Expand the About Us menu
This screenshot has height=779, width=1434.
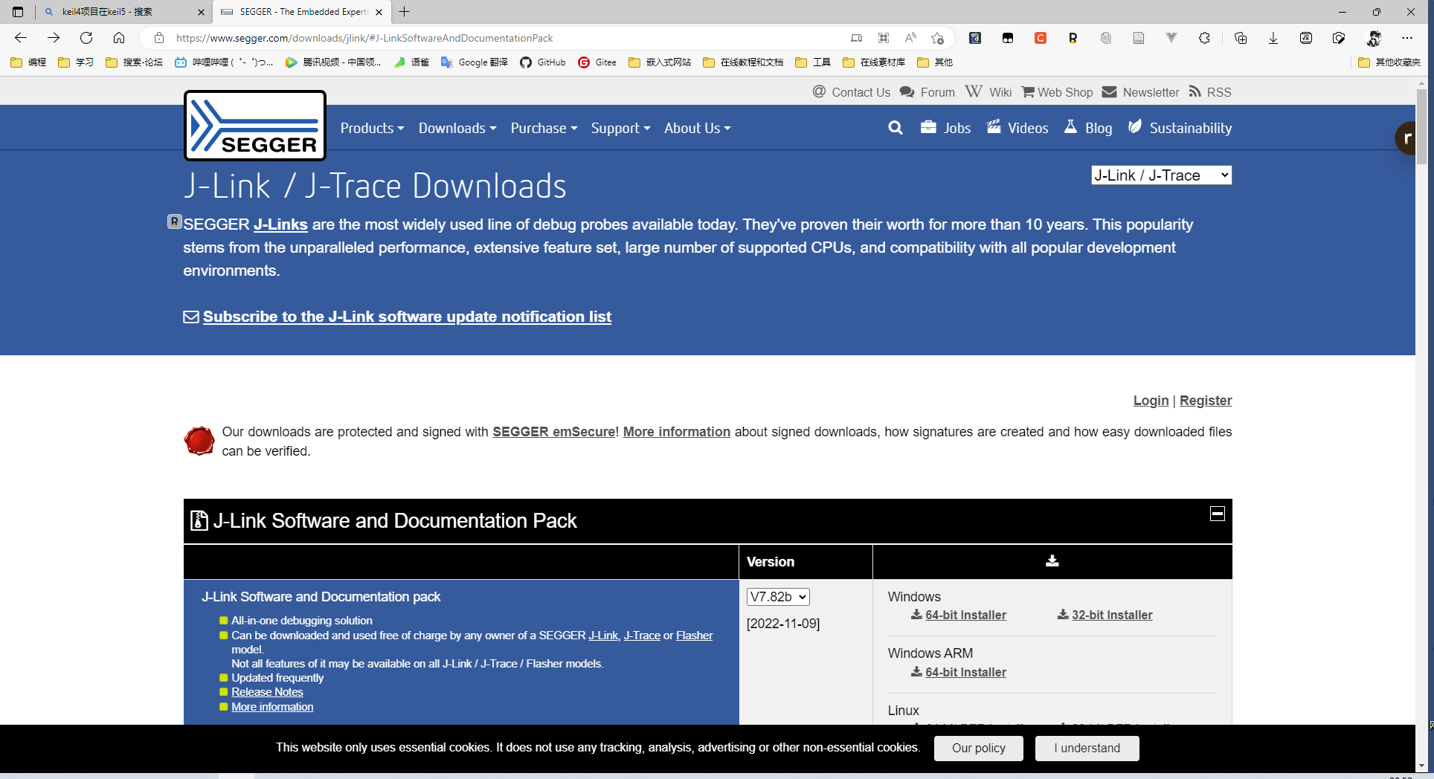click(697, 128)
